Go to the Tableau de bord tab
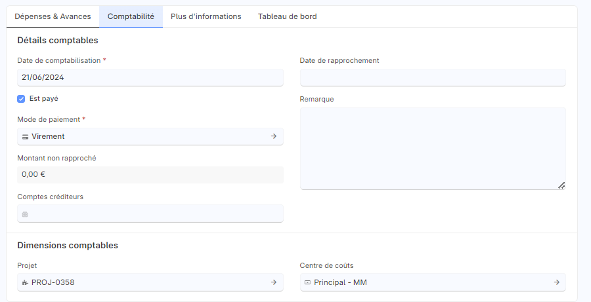Screen dimensions: 591x302 [287, 16]
